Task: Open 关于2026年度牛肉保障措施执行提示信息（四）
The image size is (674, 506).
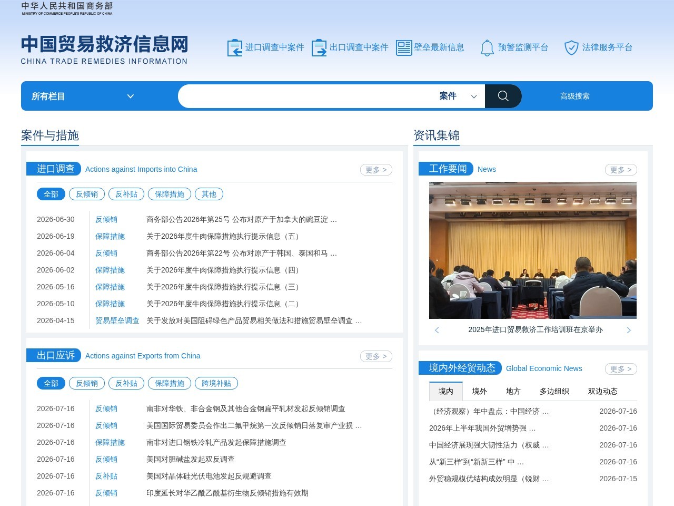Action: tap(224, 270)
